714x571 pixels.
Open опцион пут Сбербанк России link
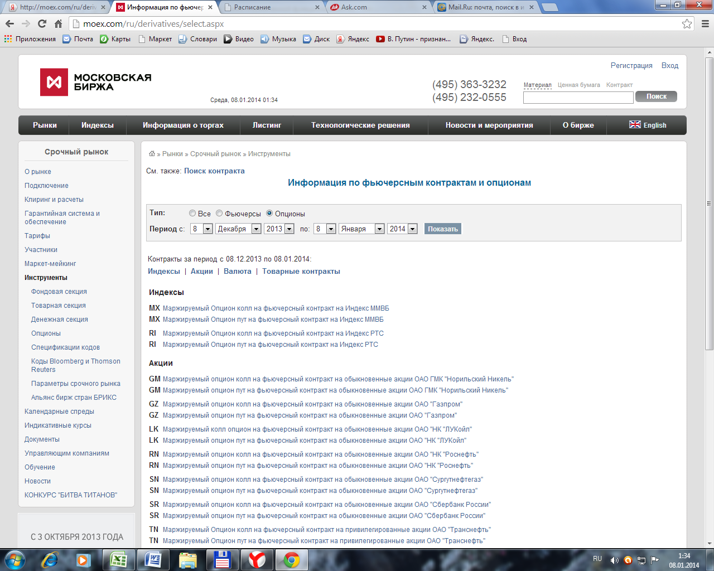tap(324, 515)
